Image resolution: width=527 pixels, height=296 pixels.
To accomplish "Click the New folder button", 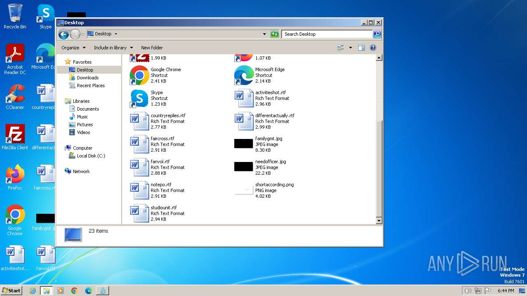I will pos(152,48).
